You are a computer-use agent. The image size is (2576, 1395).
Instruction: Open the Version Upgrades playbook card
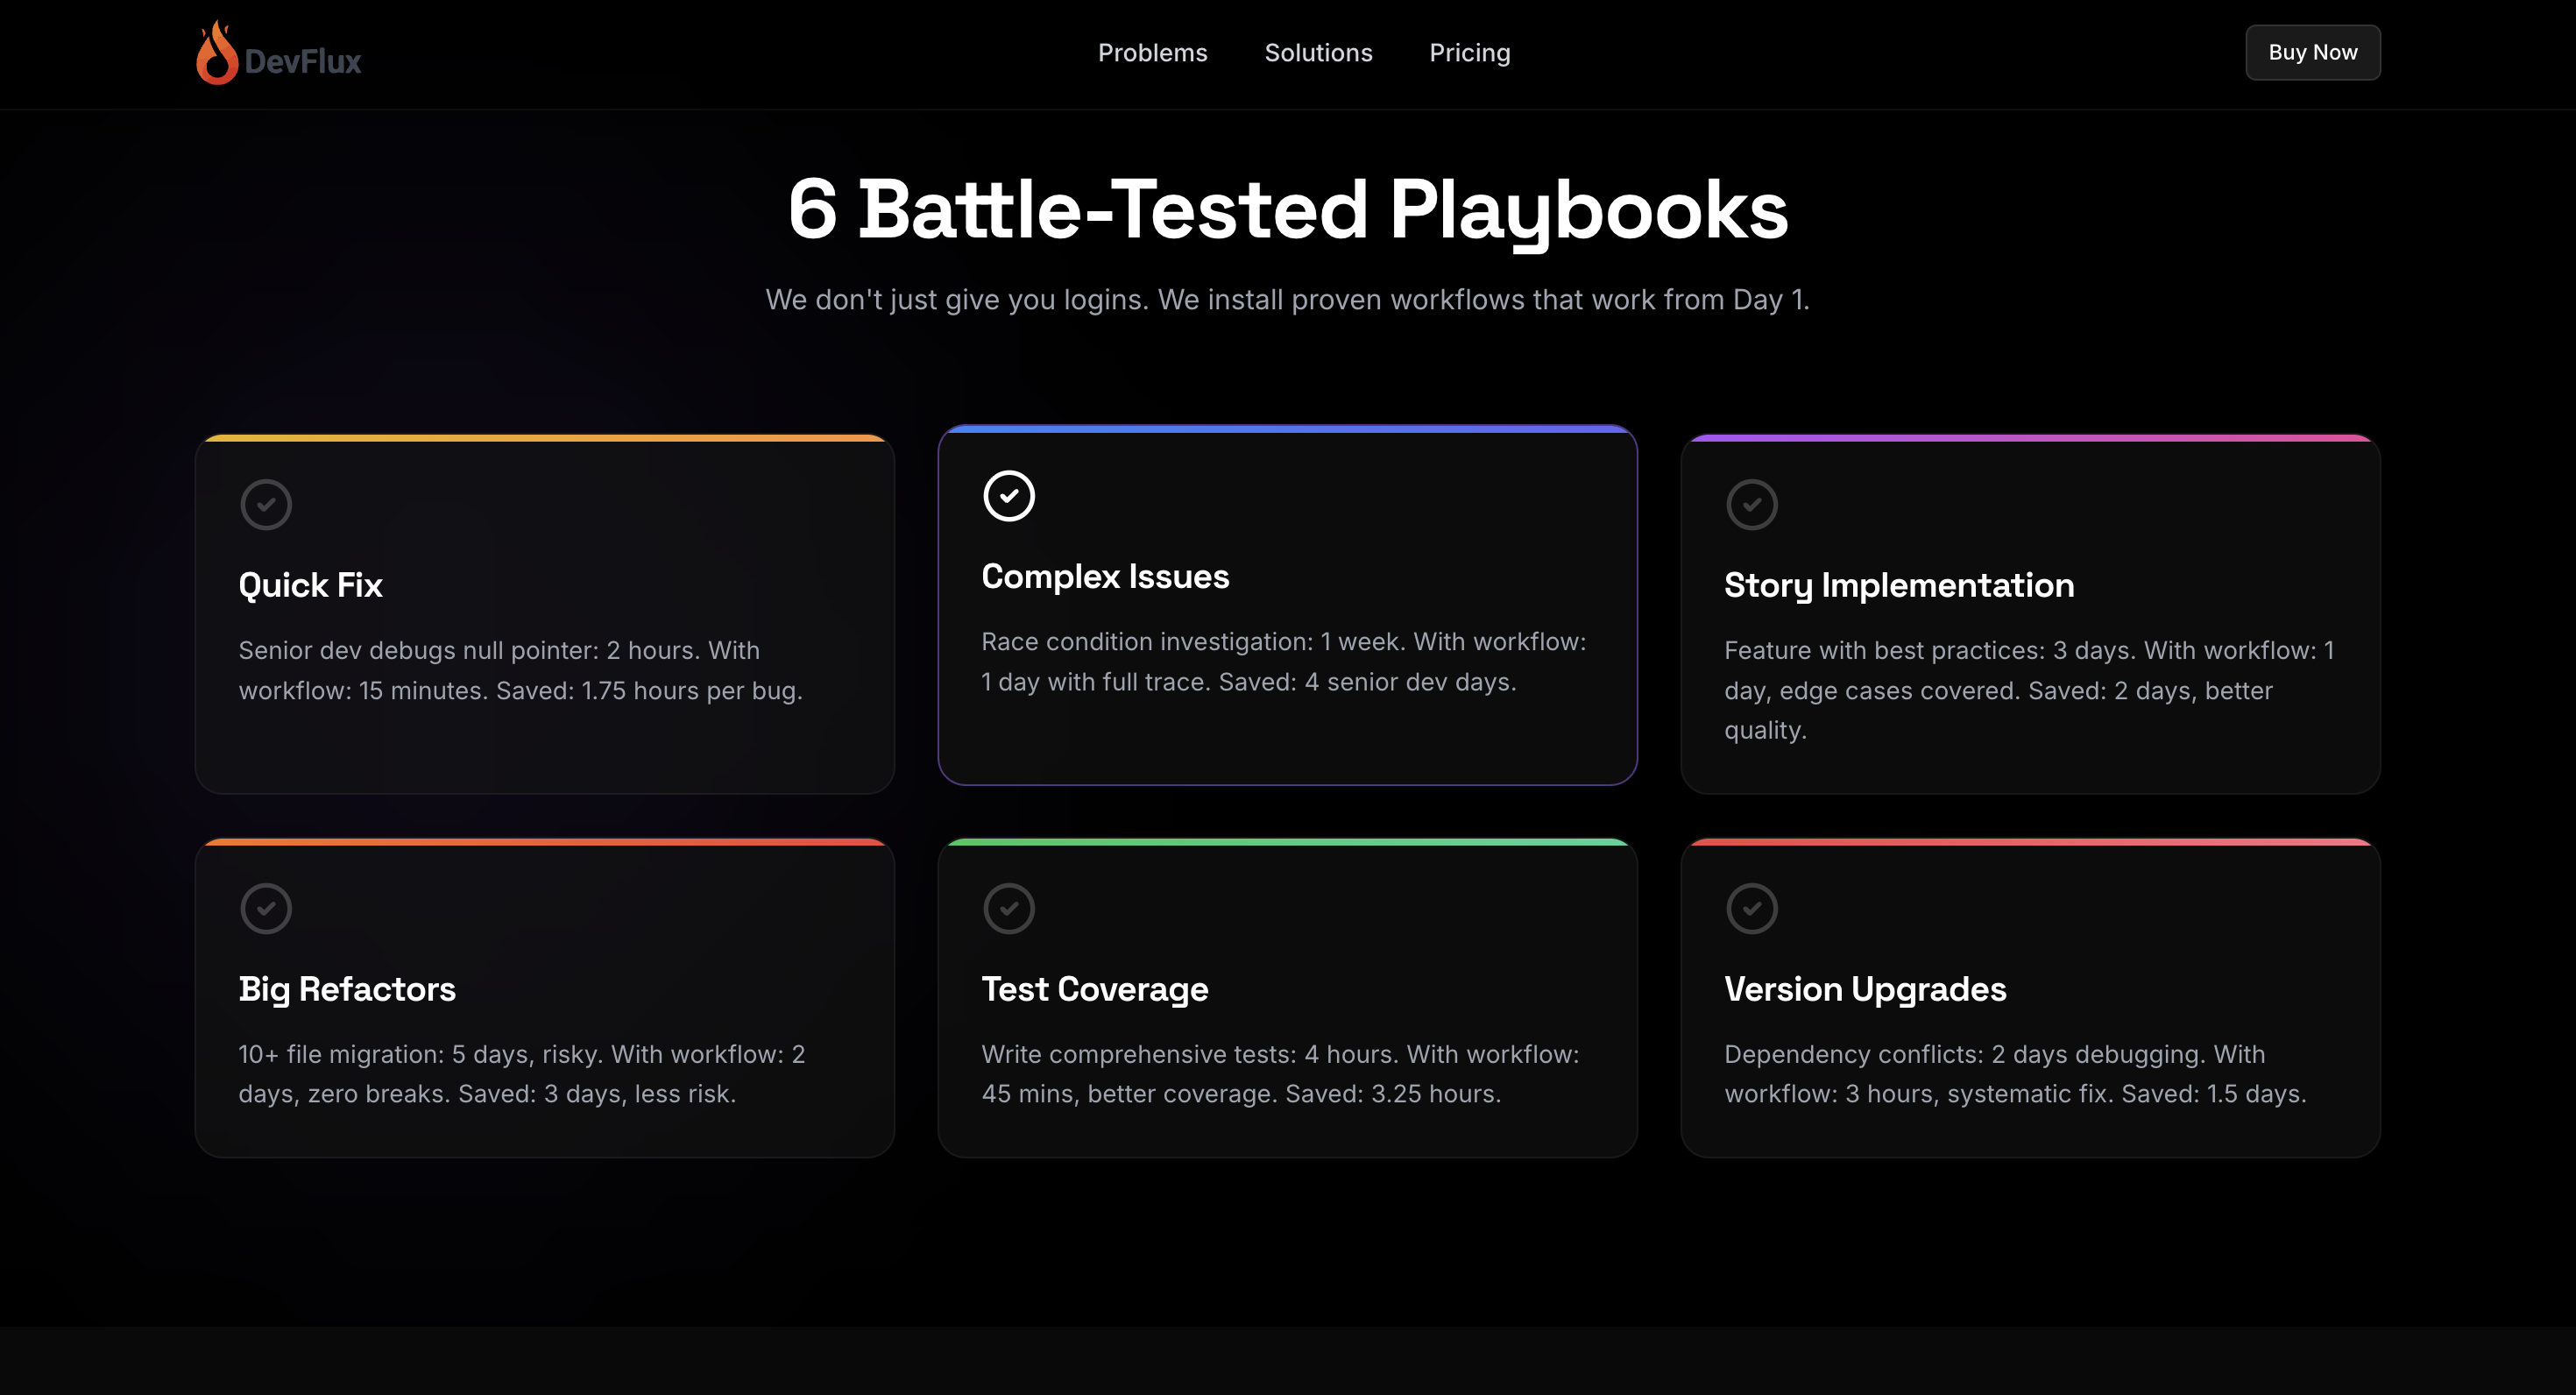point(2030,998)
